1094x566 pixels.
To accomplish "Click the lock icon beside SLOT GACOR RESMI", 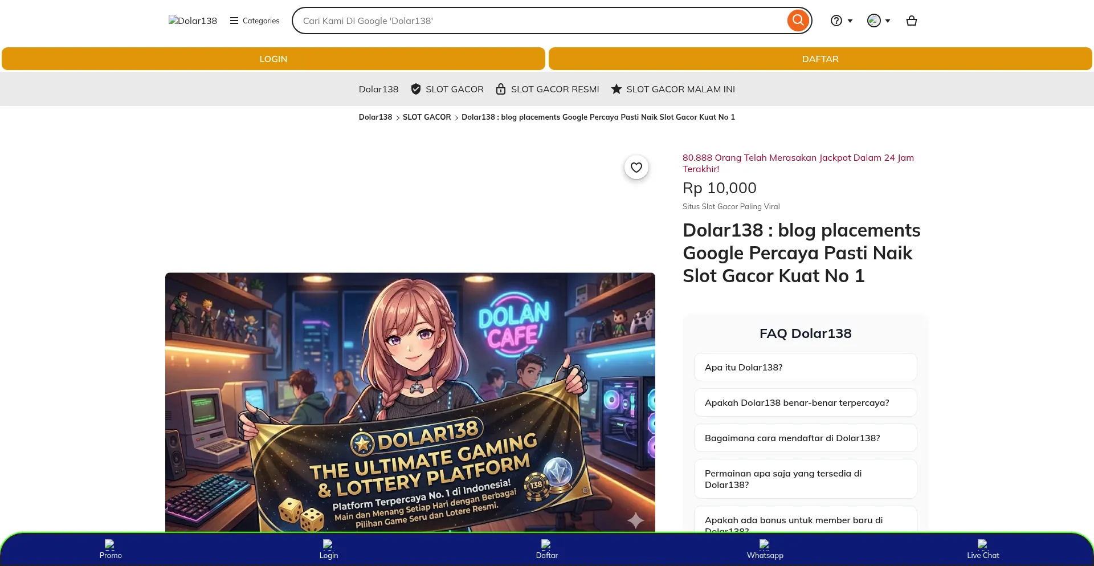I will (x=501, y=89).
